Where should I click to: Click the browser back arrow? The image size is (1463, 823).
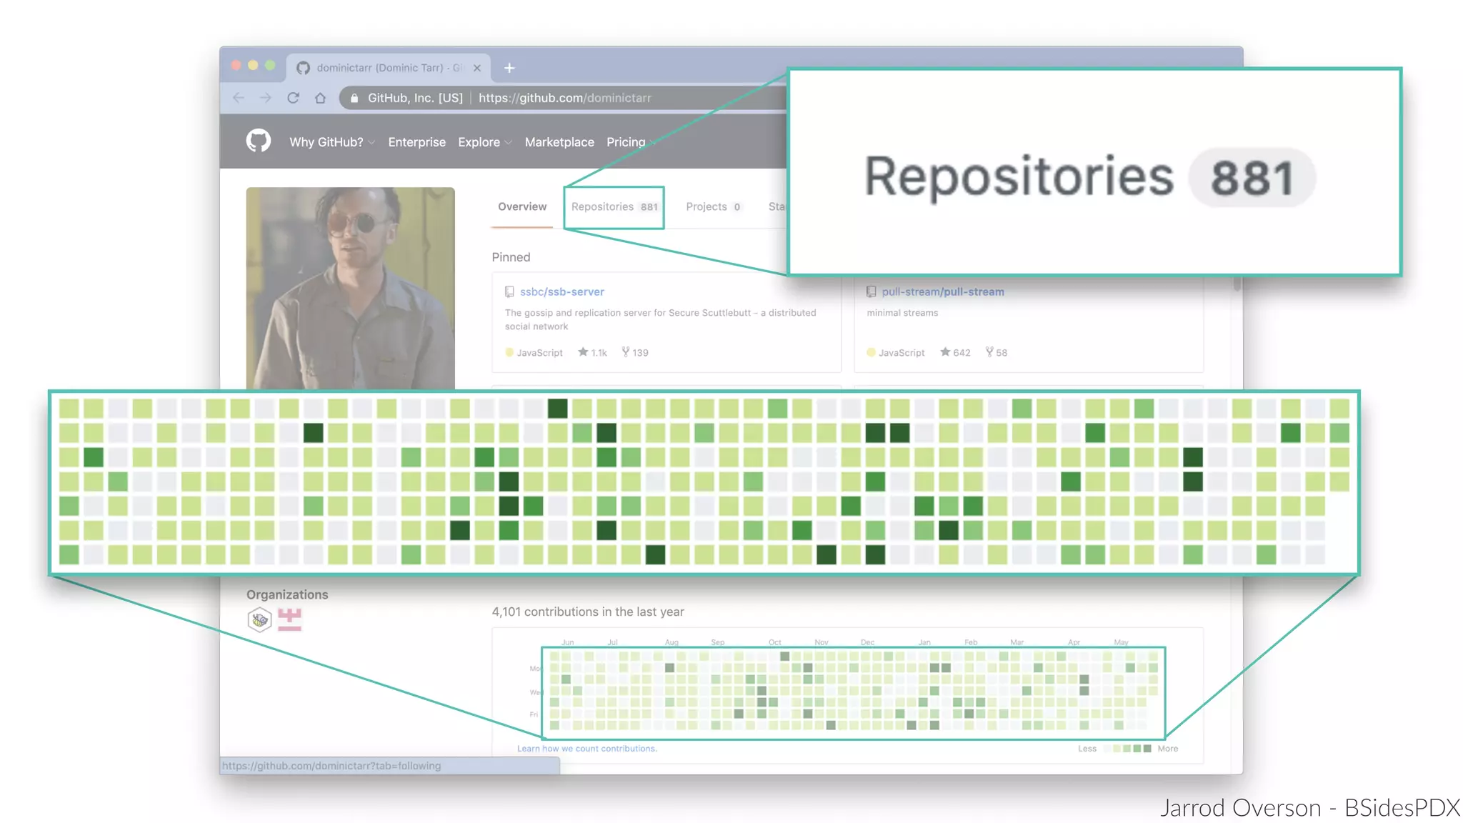[239, 98]
